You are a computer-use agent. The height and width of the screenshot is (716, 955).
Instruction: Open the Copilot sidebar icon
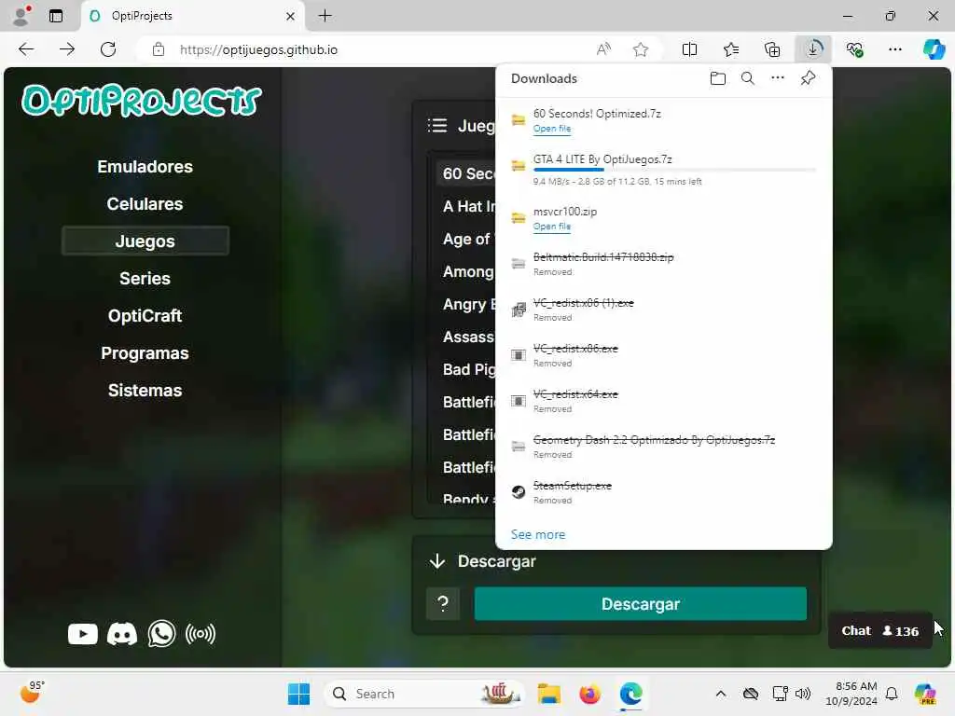934,49
